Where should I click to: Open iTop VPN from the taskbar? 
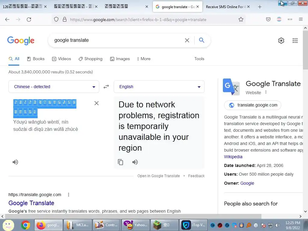[193, 225]
